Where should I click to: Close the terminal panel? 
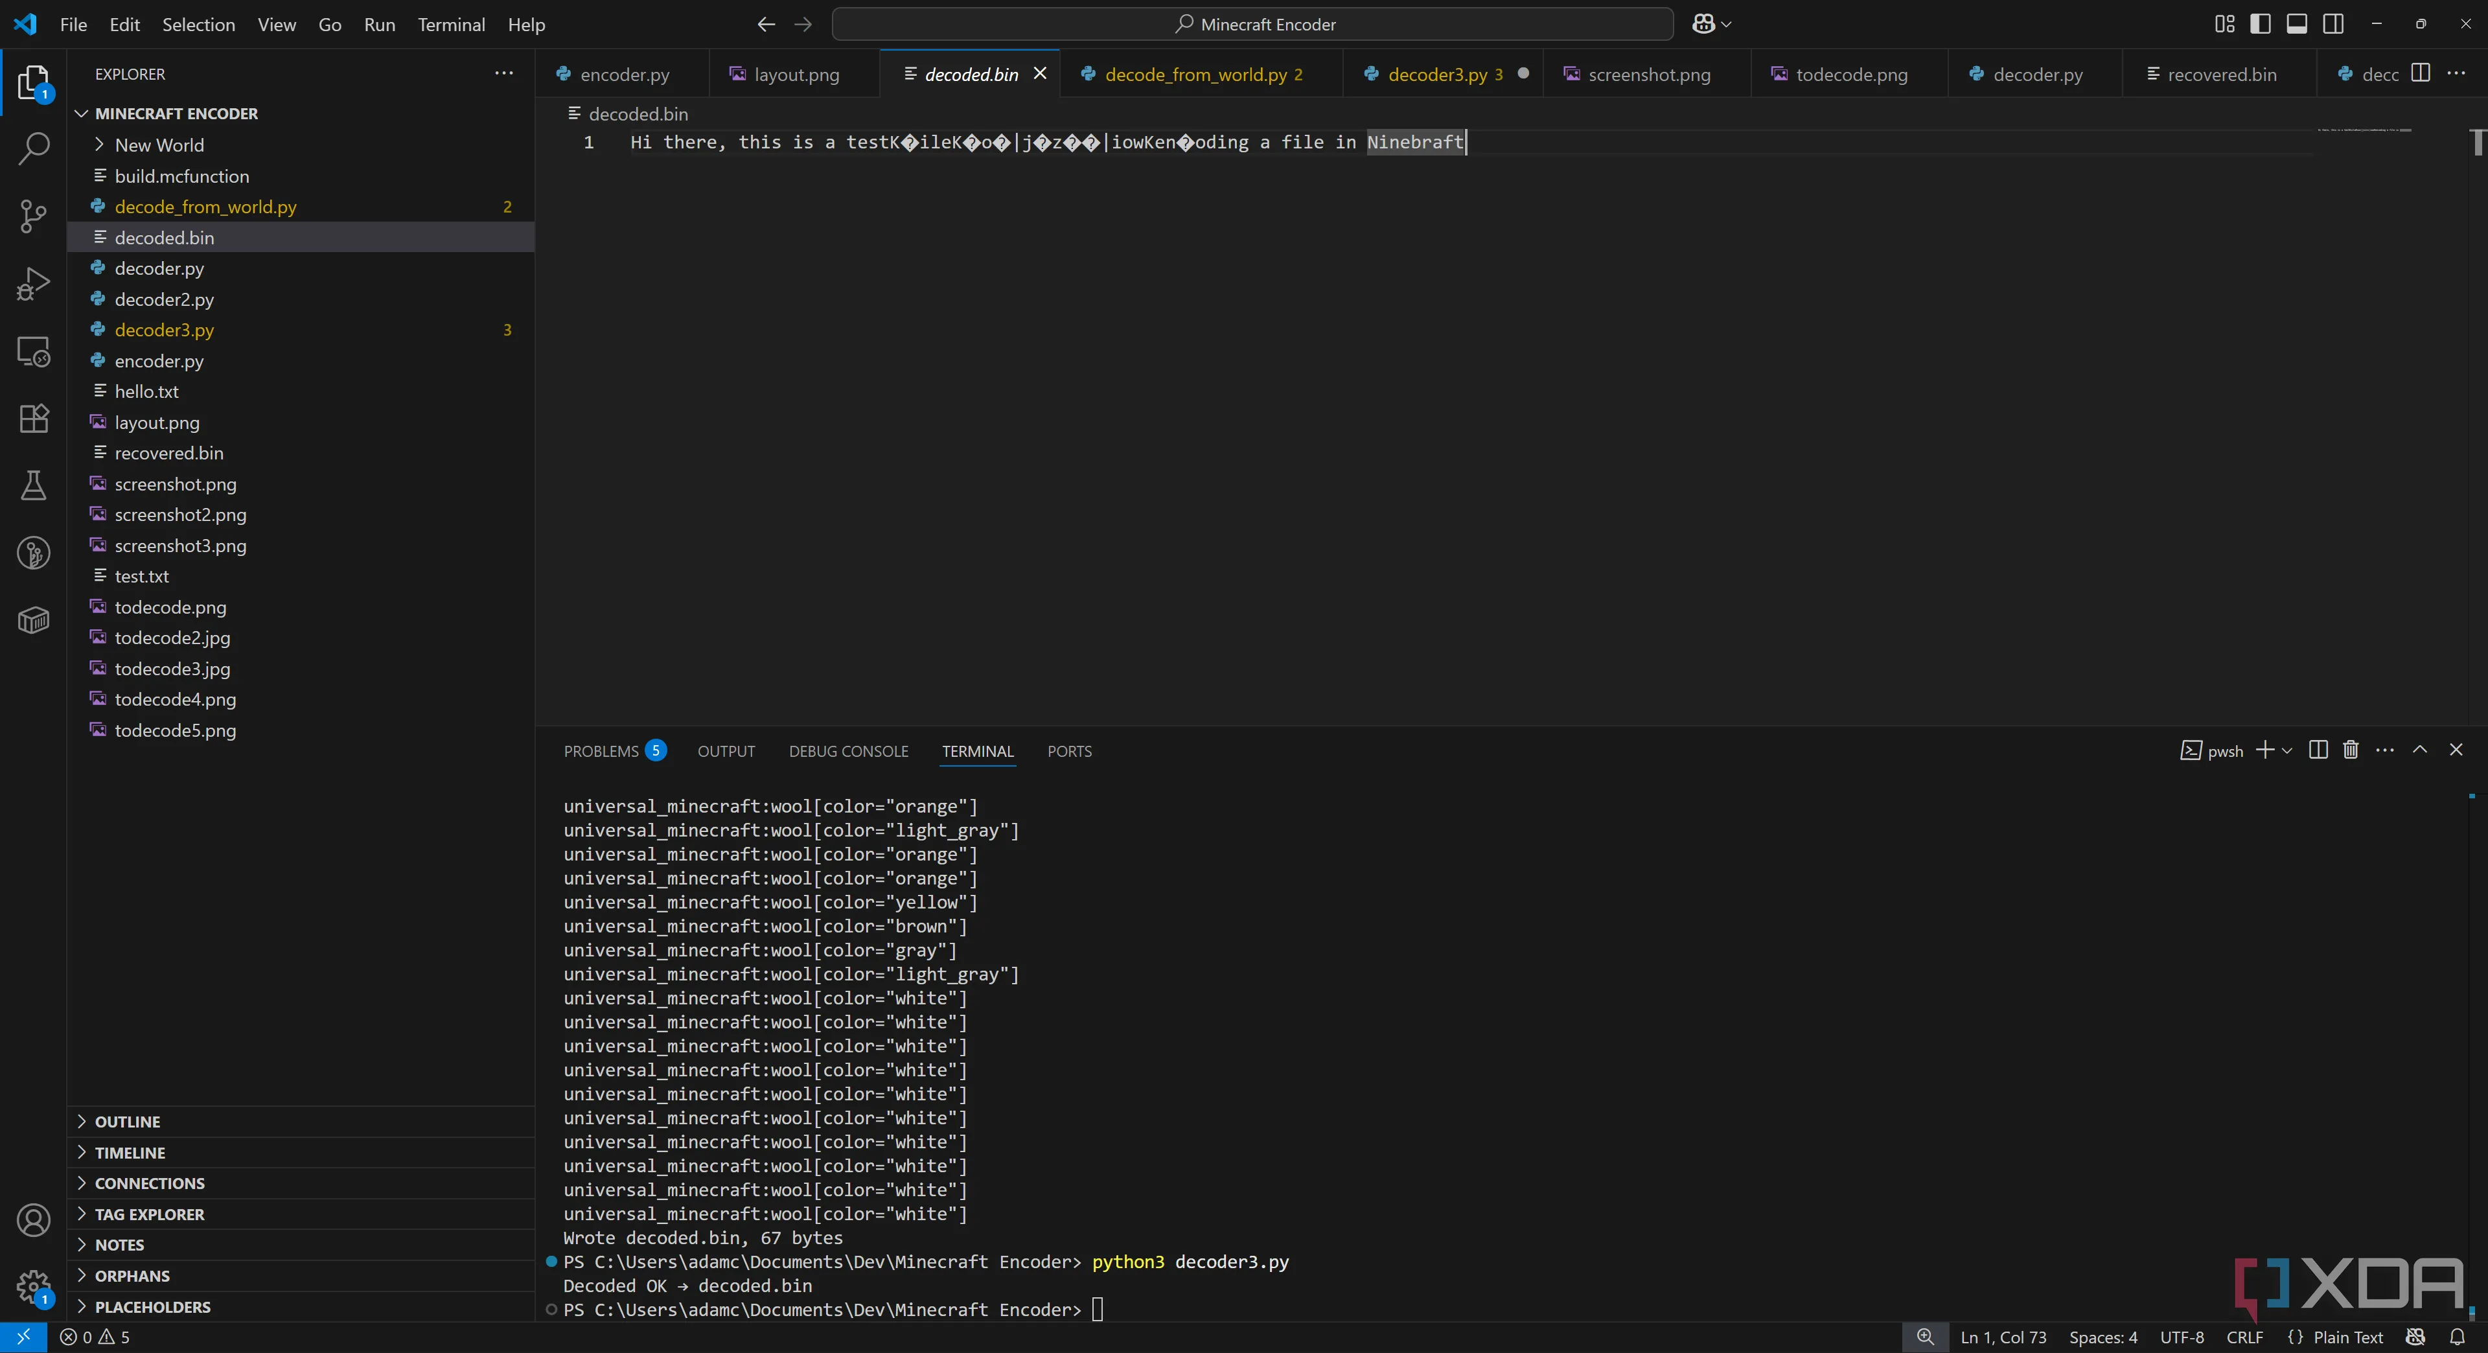click(2456, 750)
